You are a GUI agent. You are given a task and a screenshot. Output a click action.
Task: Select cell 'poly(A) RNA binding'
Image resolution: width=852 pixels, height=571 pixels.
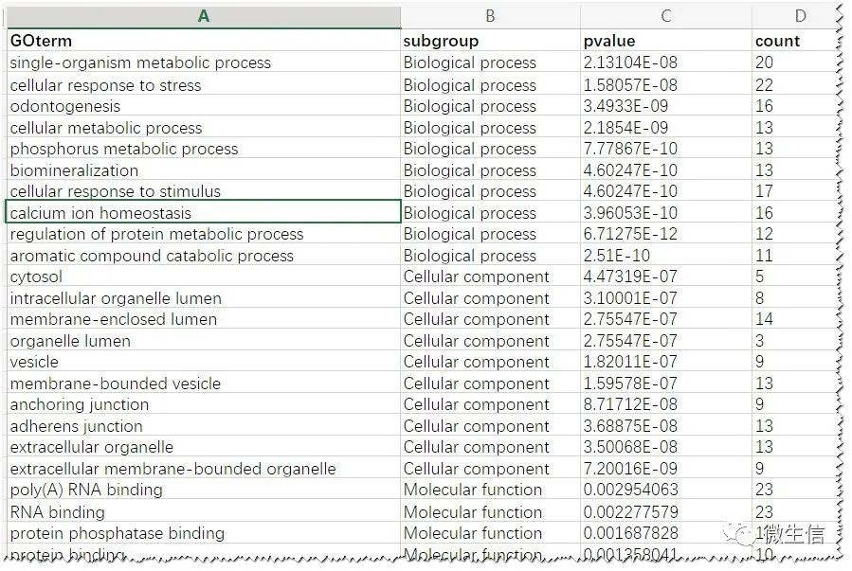click(x=203, y=490)
